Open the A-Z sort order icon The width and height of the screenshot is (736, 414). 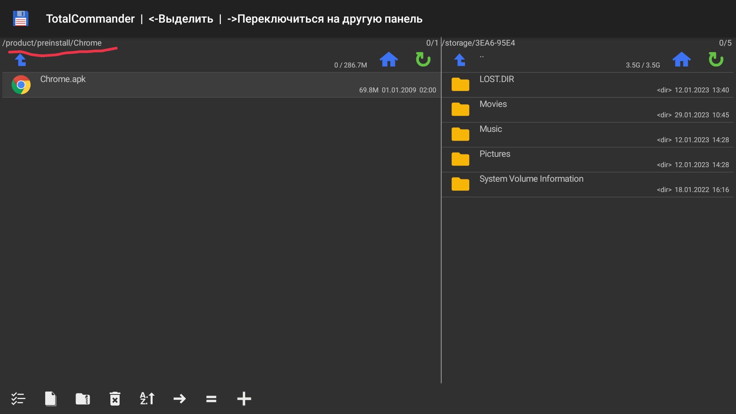pos(147,399)
